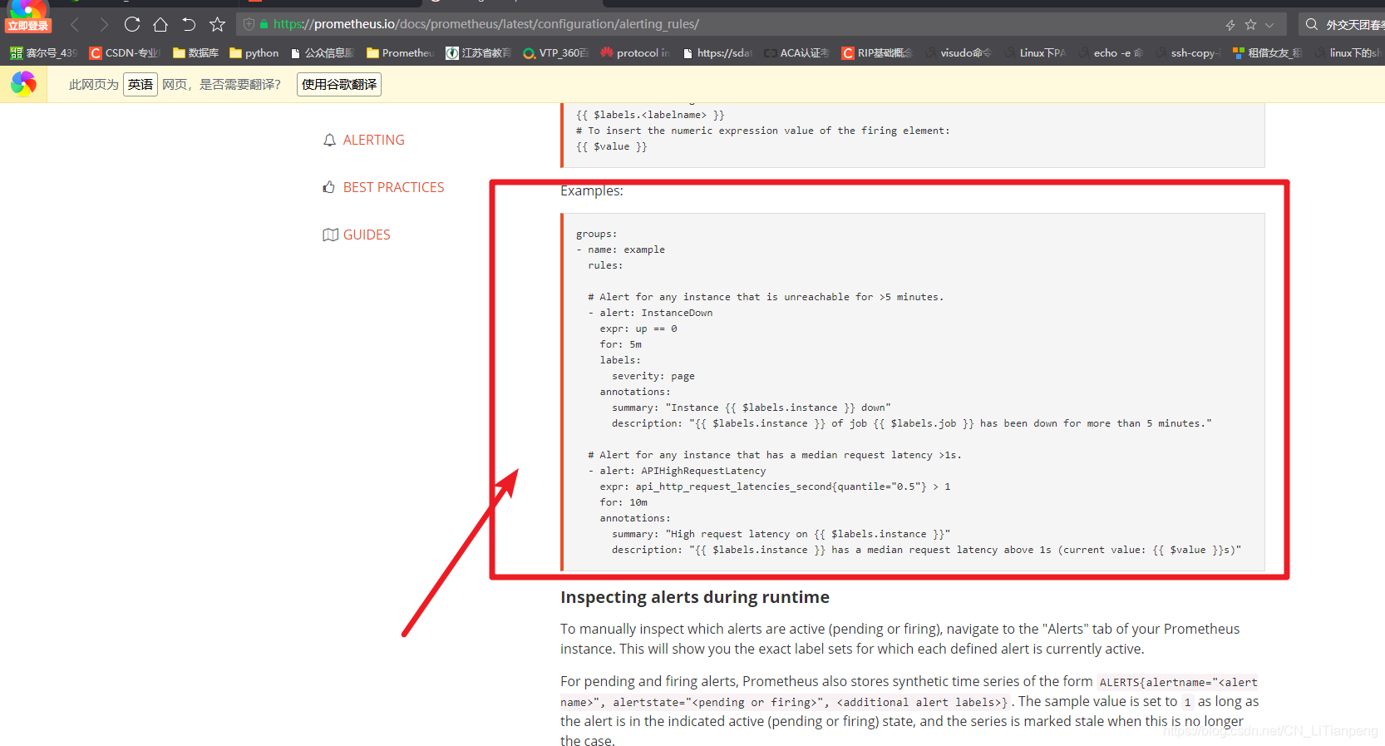
Task: Open the 英语 language selector
Action: pos(140,84)
